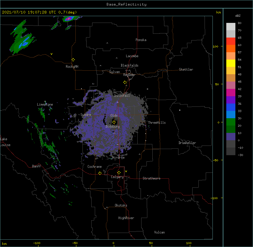Click the Cochrane label
The image size is (253, 247).
pyautogui.click(x=95, y=167)
